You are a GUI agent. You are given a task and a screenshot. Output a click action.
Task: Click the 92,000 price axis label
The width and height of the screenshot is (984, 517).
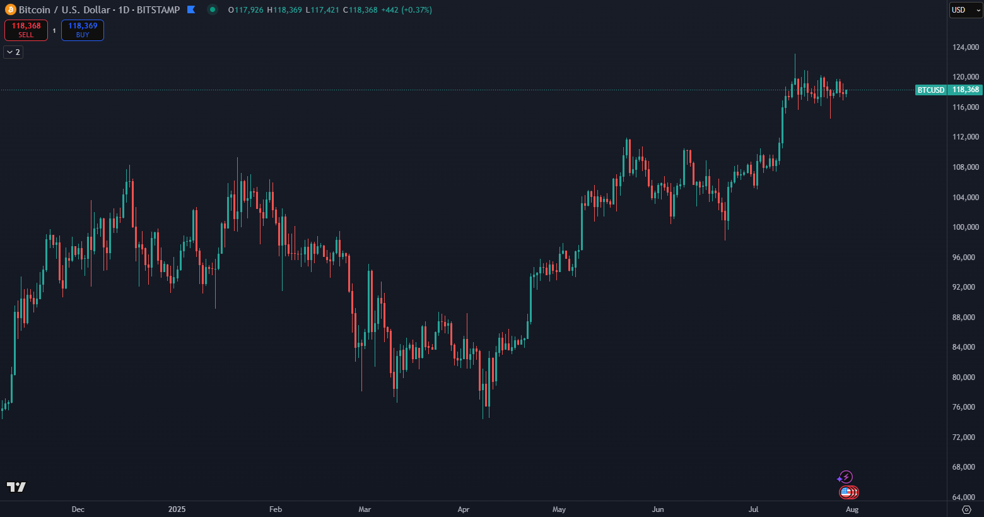point(964,287)
